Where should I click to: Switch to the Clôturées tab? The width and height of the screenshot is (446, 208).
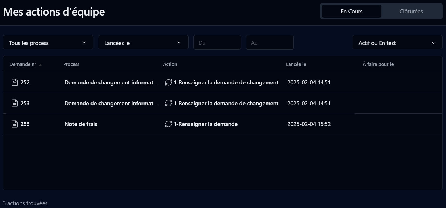pos(411,11)
